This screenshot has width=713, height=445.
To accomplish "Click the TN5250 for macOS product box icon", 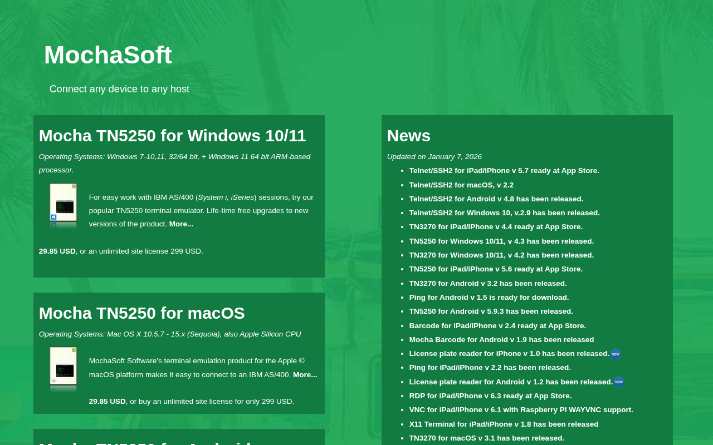I will [x=63, y=368].
